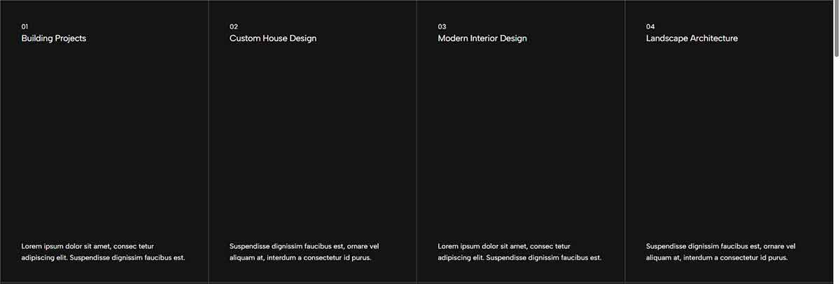Click the empty middle area of Building Projects card
The width and height of the screenshot is (840, 284).
[104, 140]
